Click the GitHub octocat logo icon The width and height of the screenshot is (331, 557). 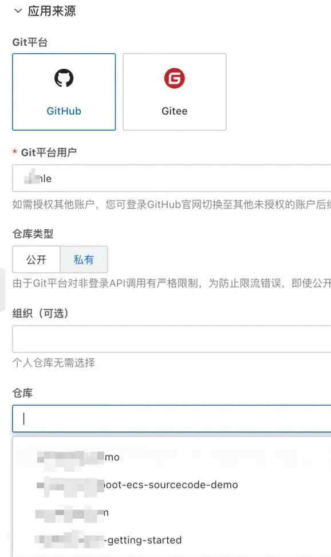click(x=64, y=78)
